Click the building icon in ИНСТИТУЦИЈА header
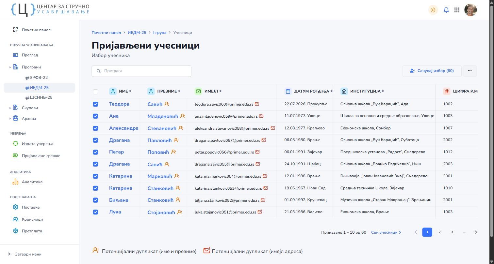 [344, 91]
